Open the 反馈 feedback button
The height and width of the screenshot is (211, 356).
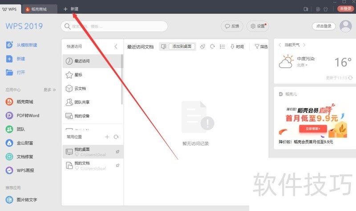(x=232, y=26)
